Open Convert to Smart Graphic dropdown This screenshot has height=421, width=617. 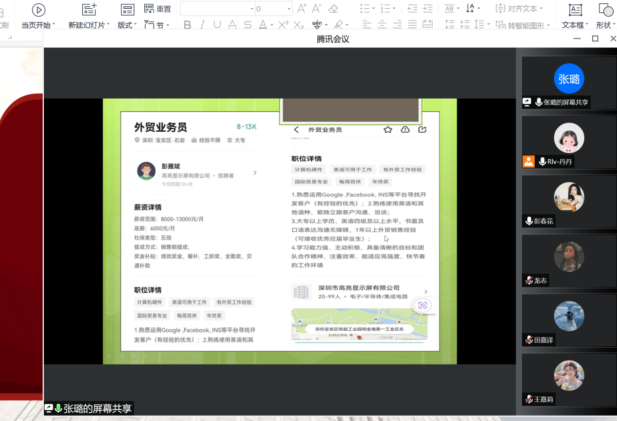pyautogui.click(x=522, y=25)
